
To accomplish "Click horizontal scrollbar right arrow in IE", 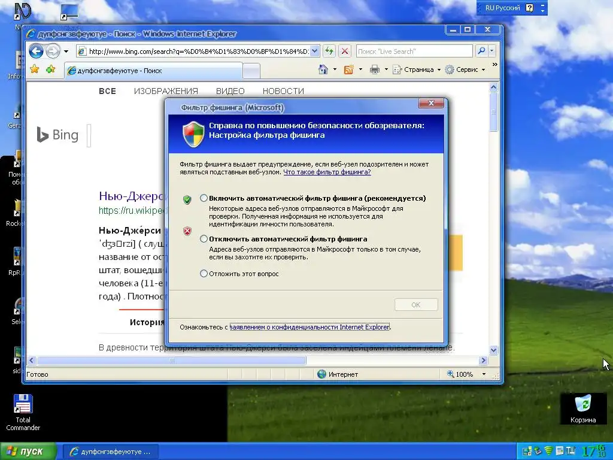I will pos(483,360).
